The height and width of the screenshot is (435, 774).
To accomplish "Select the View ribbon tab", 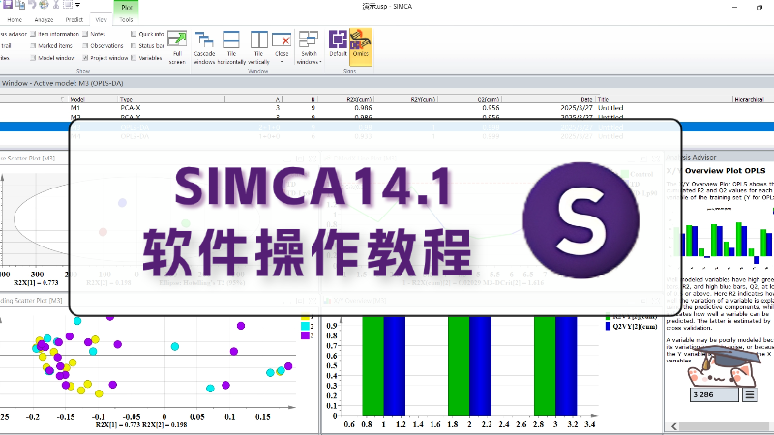I will pyautogui.click(x=102, y=19).
